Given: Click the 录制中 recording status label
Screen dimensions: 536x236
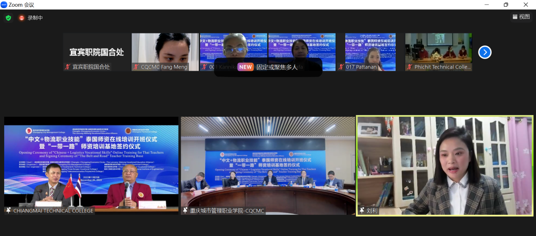Looking at the screenshot, I should point(35,18).
